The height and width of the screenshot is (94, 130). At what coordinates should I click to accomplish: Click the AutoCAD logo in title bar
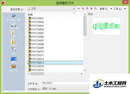(x=3, y=3)
